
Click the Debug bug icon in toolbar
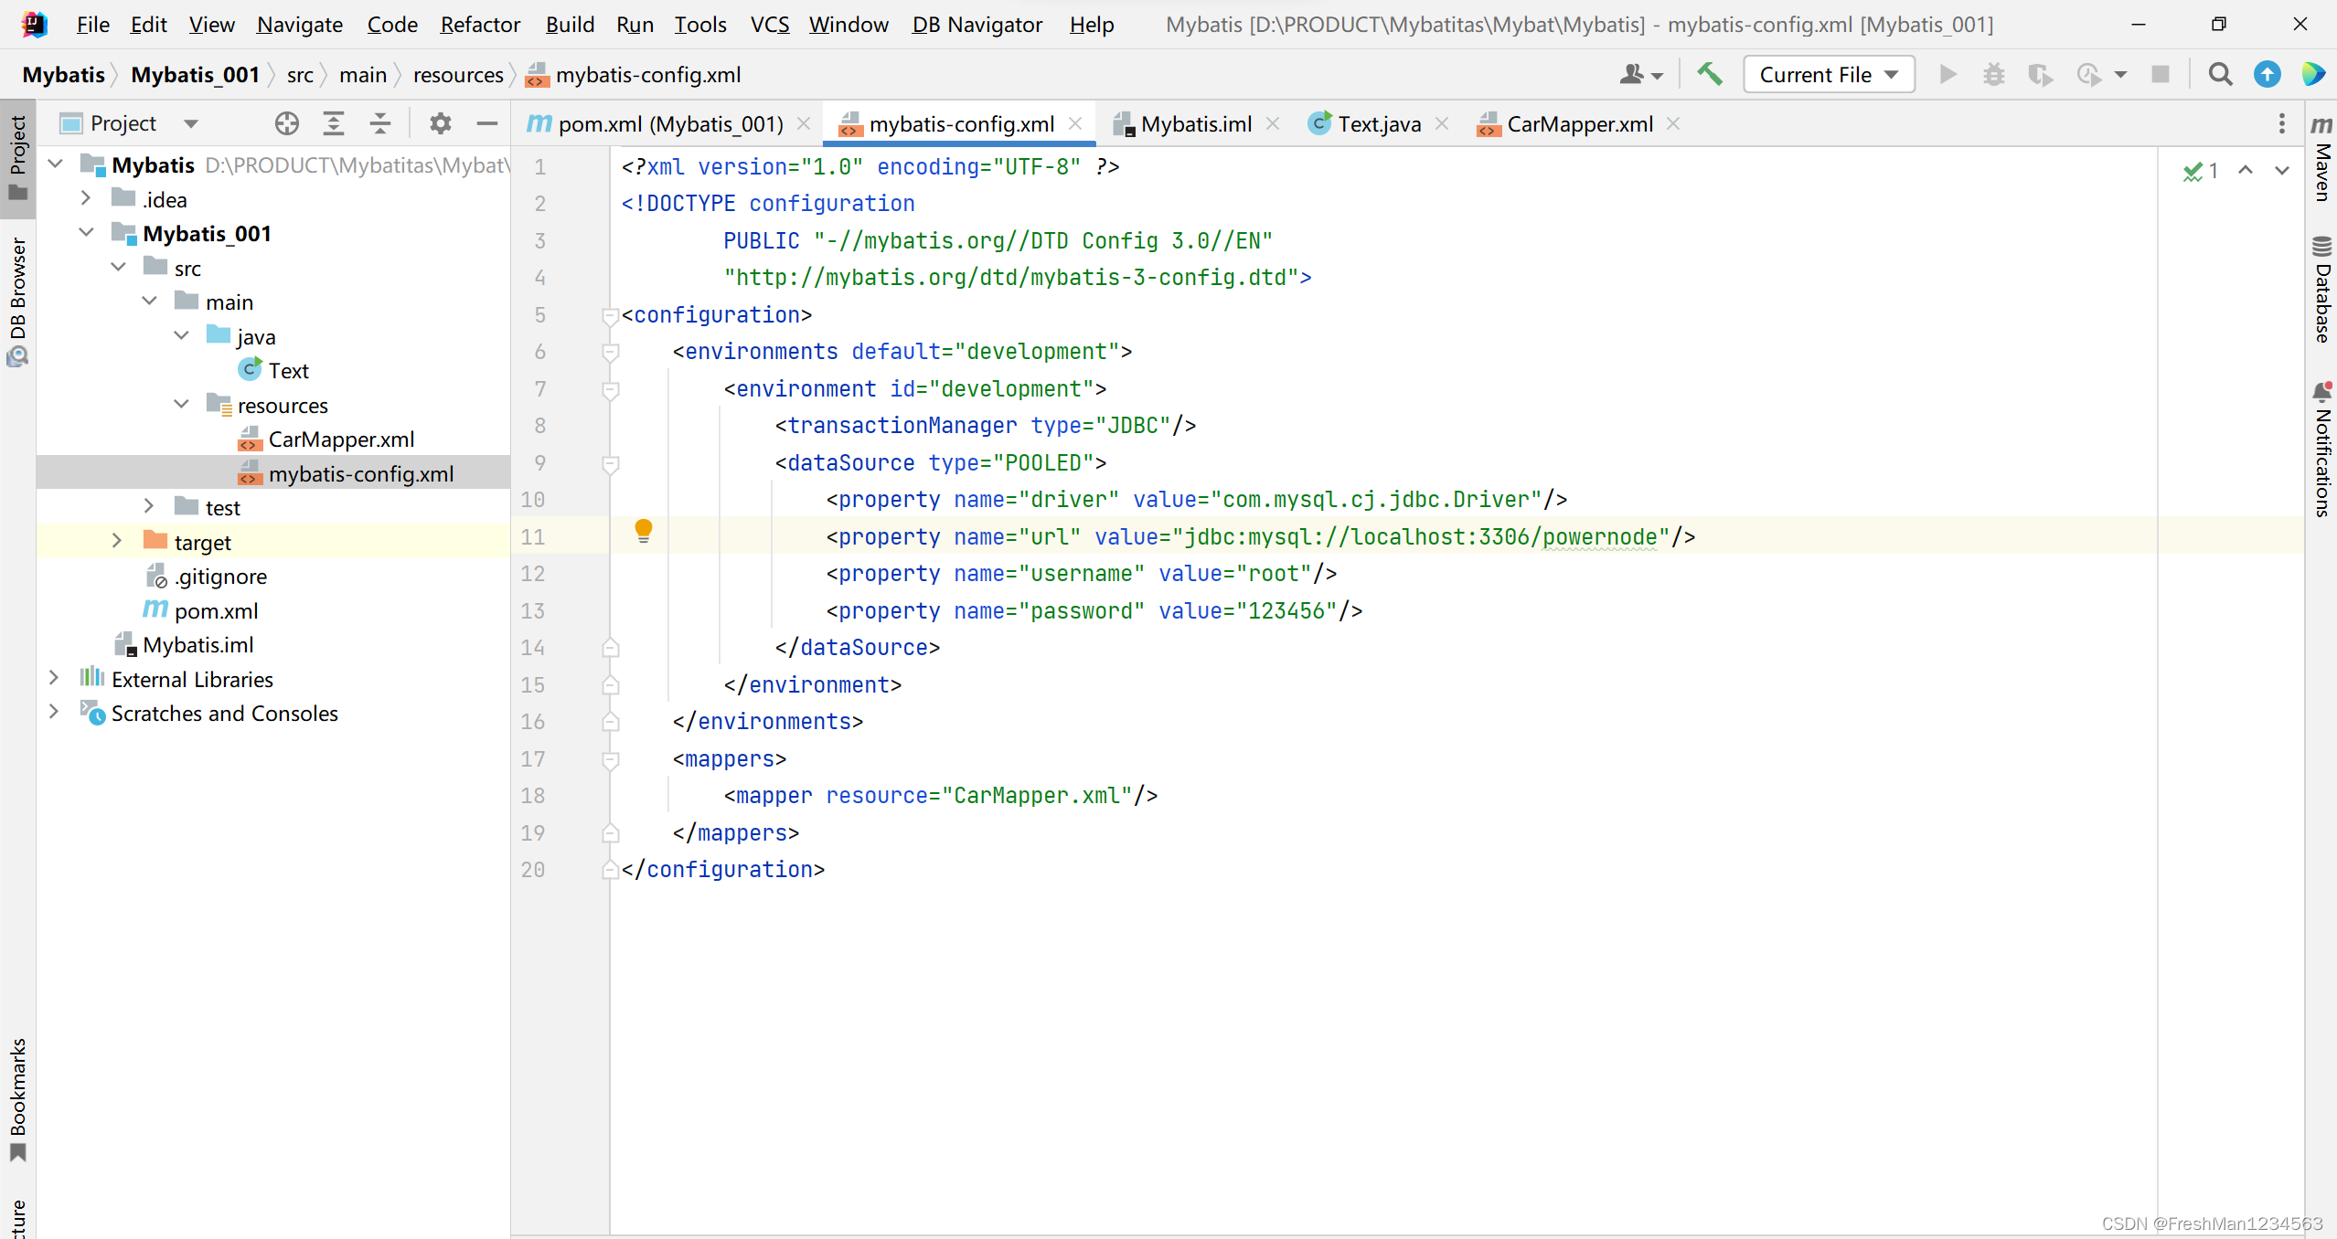coord(1993,74)
